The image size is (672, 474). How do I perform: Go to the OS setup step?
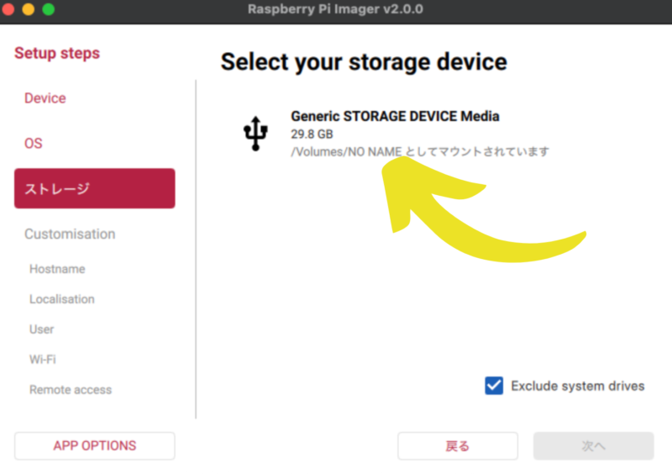(34, 144)
